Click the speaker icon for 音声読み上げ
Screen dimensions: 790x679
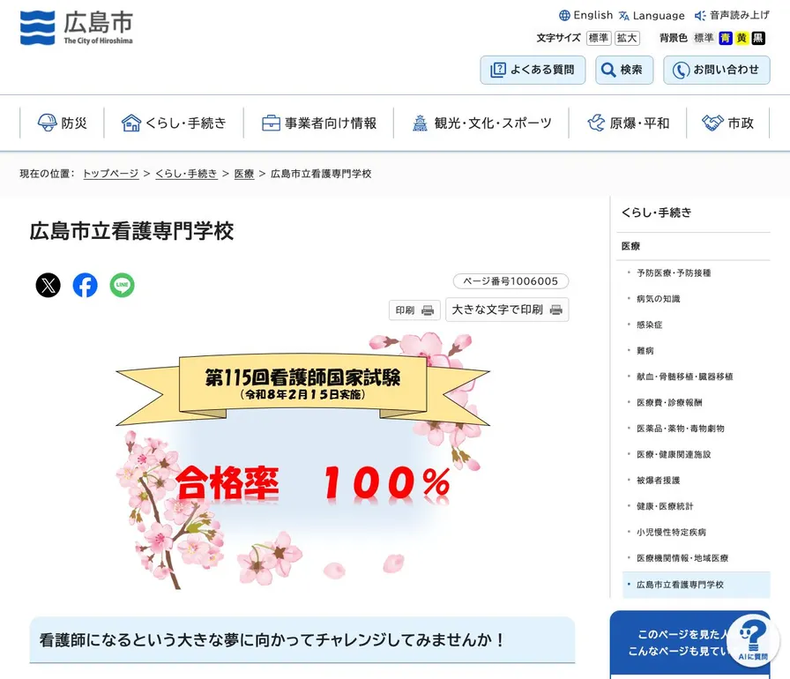tap(700, 16)
